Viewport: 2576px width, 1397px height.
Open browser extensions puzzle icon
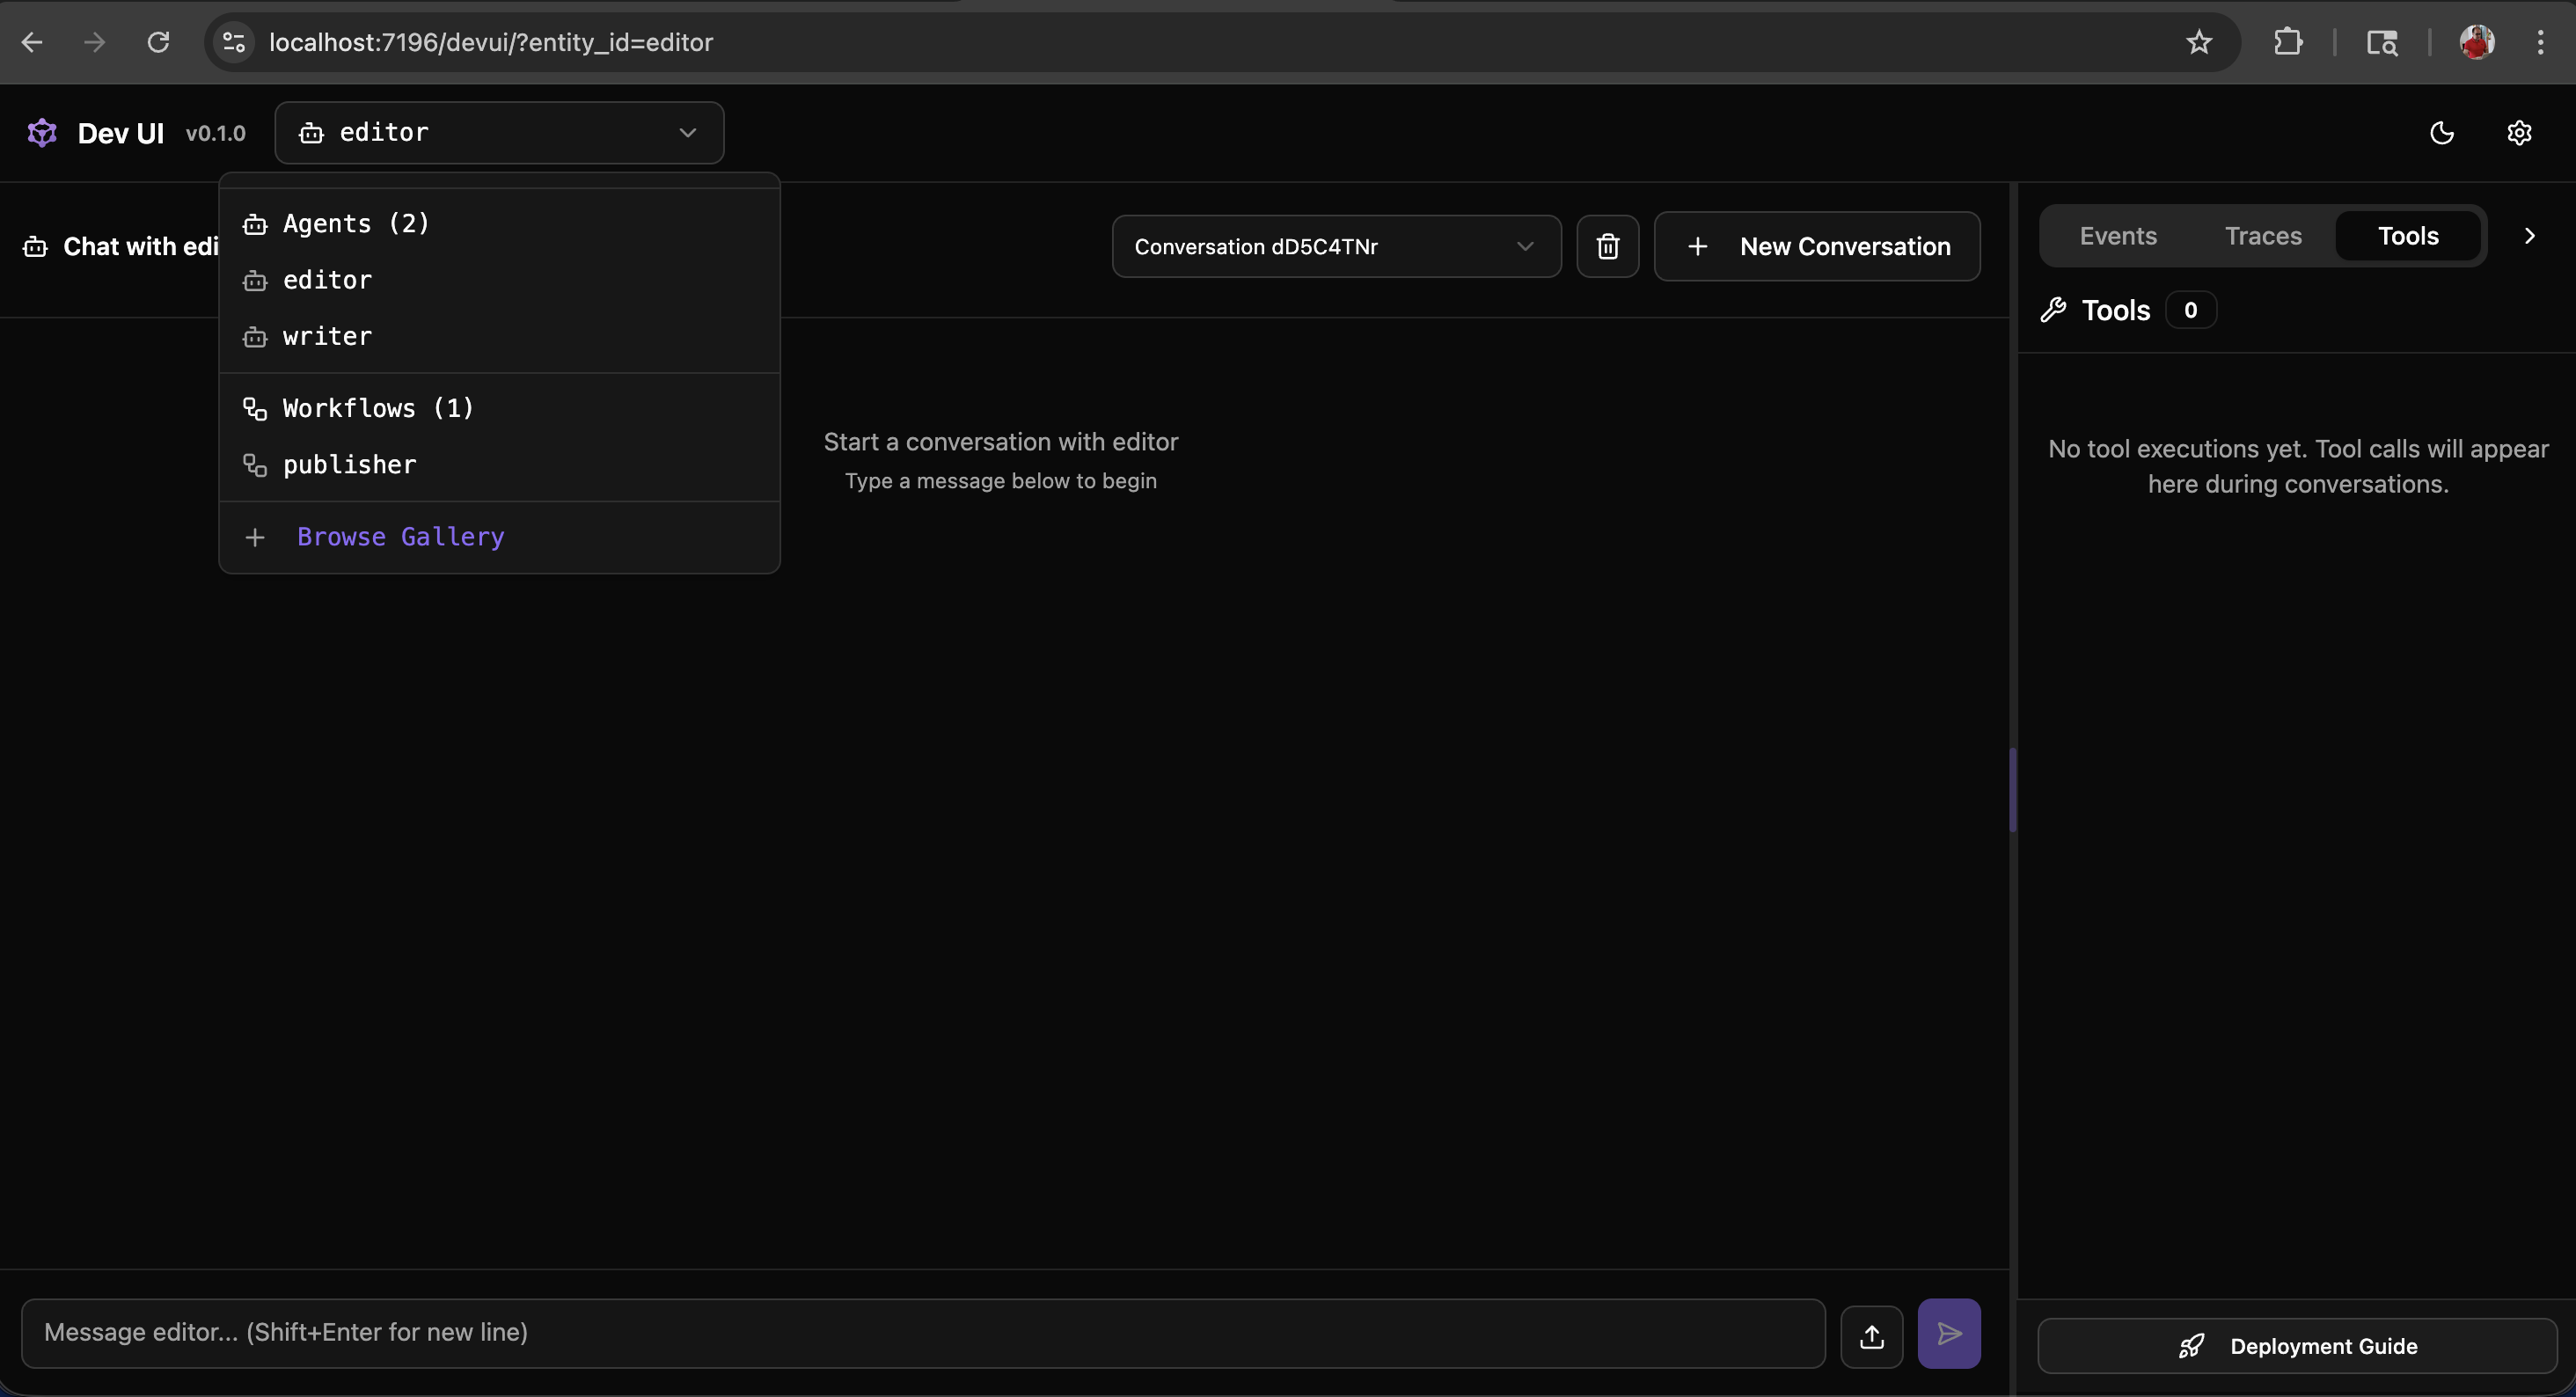(2288, 42)
